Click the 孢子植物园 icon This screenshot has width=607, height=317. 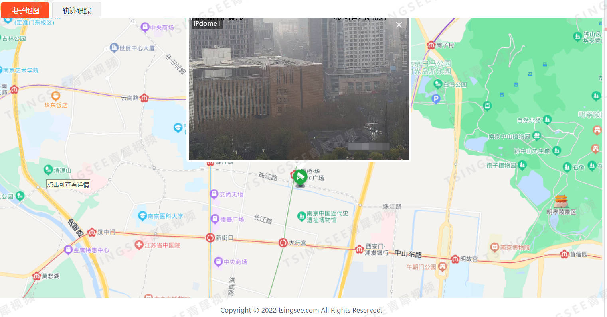(x=522, y=165)
